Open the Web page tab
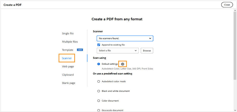This screenshot has width=237, height=112. coord(68,67)
